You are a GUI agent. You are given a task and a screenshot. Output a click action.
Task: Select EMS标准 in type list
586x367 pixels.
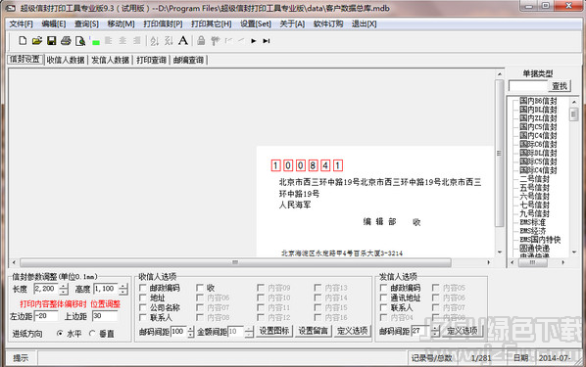click(x=532, y=222)
